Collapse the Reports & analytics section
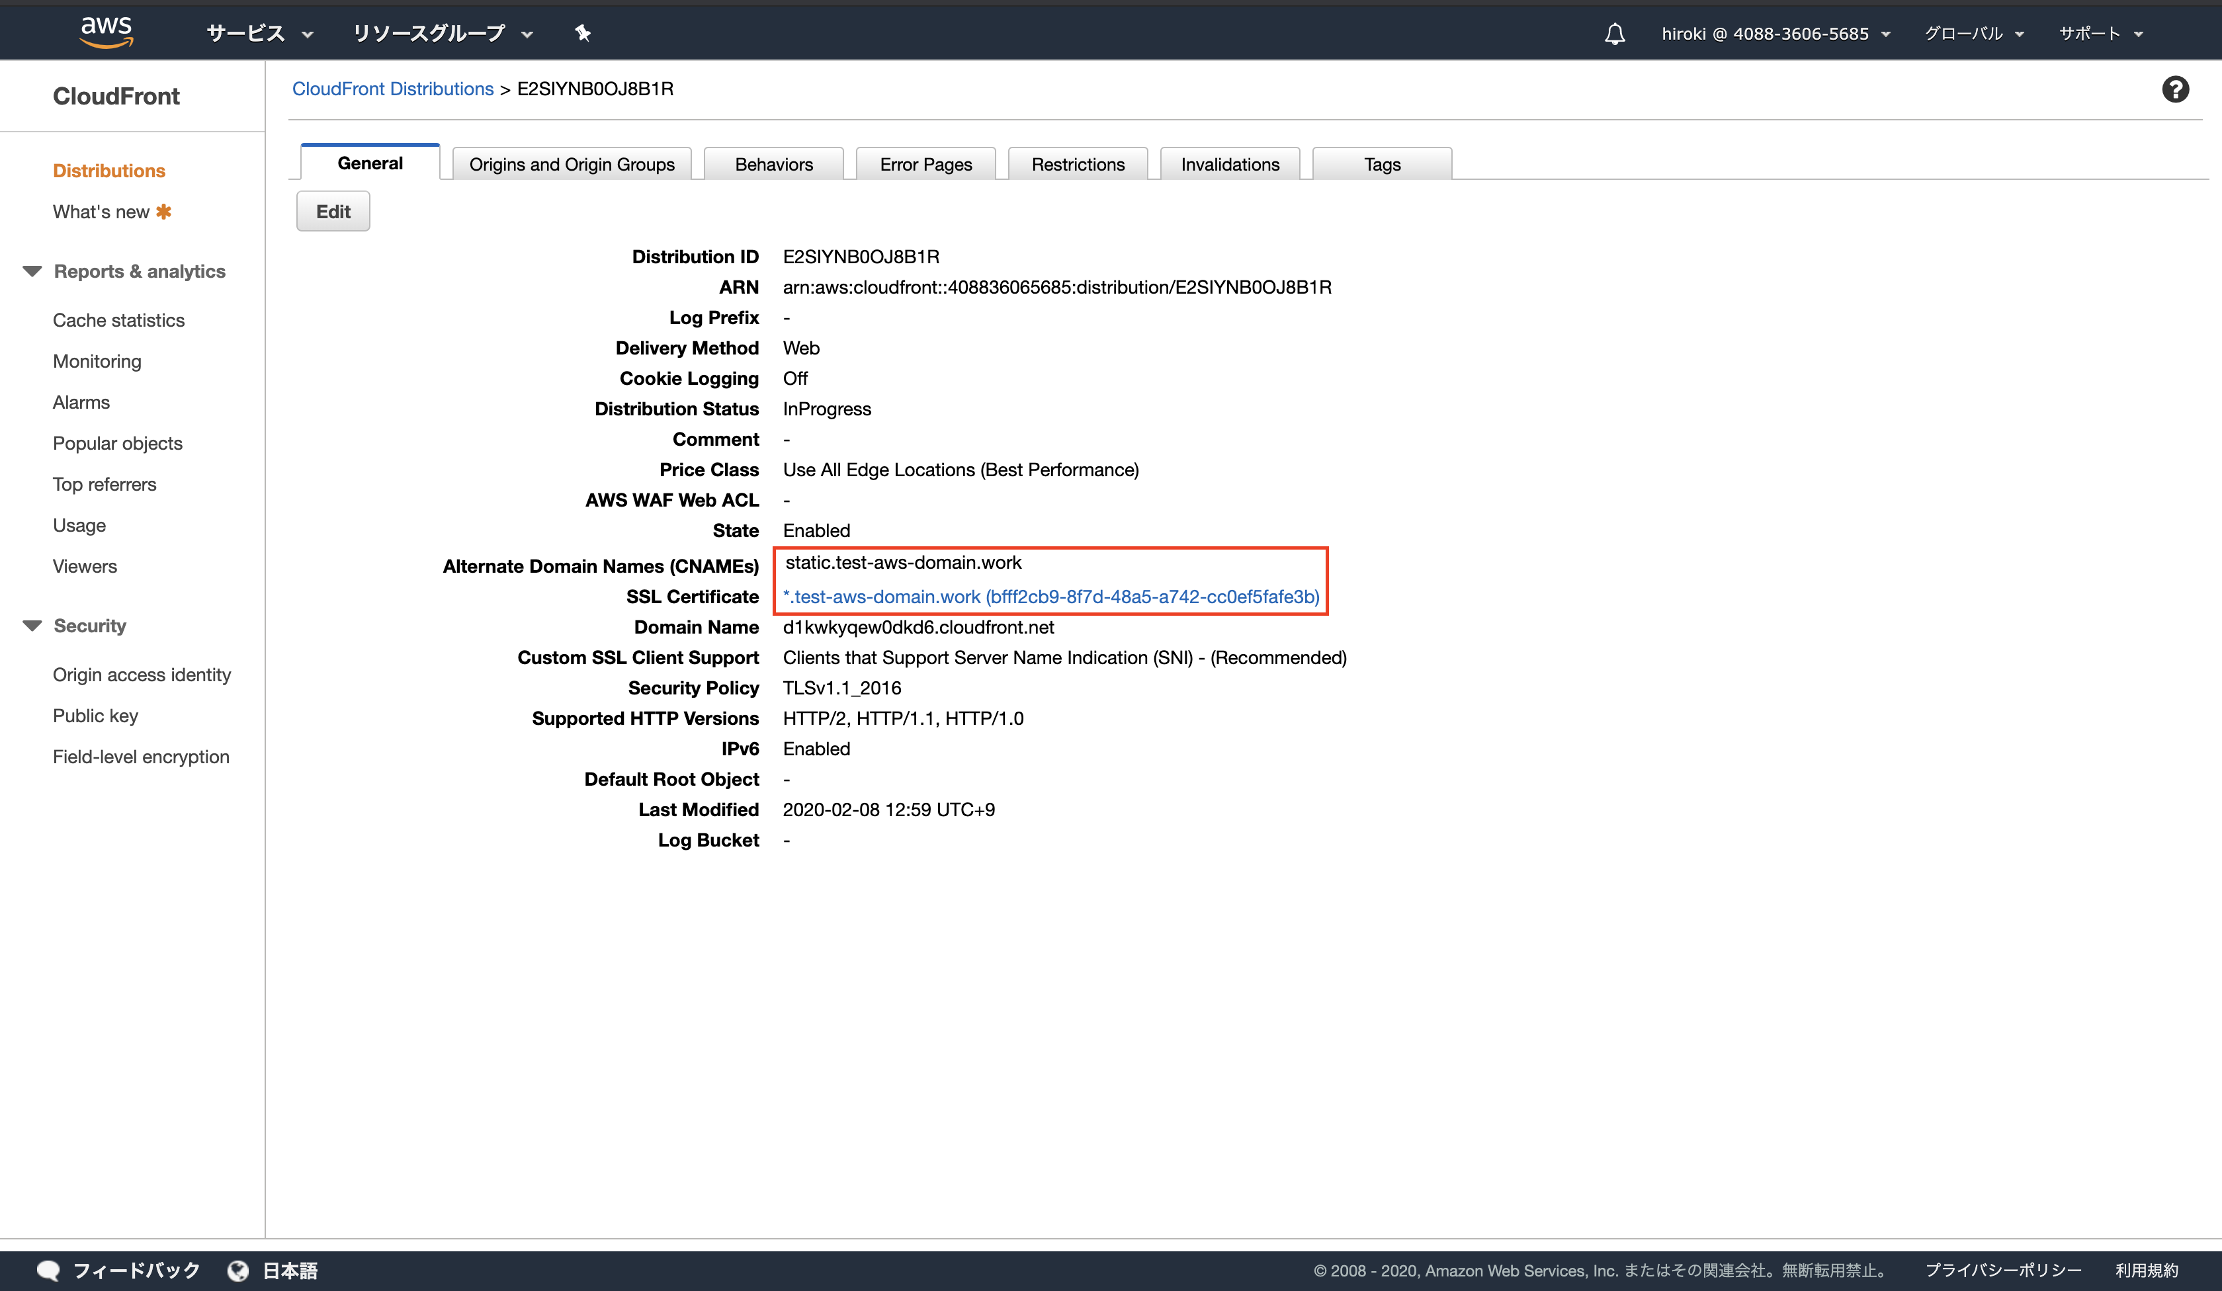This screenshot has height=1291, width=2222. [32, 272]
